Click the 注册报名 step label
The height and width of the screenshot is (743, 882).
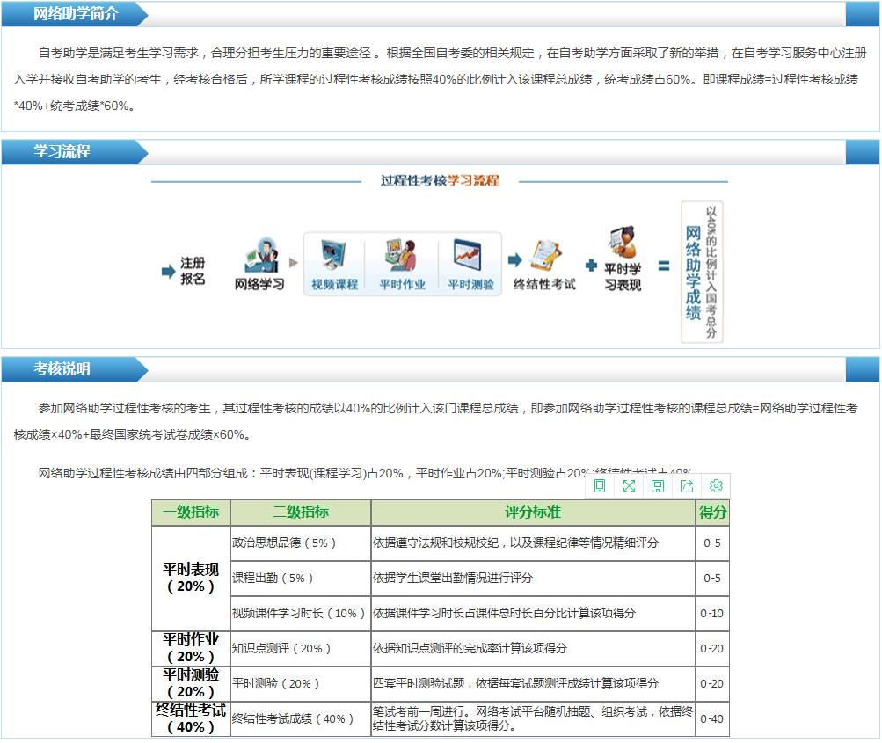coord(193,271)
